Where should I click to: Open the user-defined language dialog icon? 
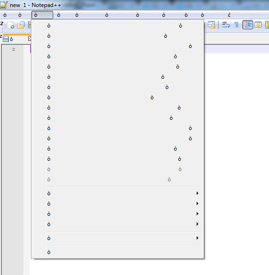coord(258,25)
